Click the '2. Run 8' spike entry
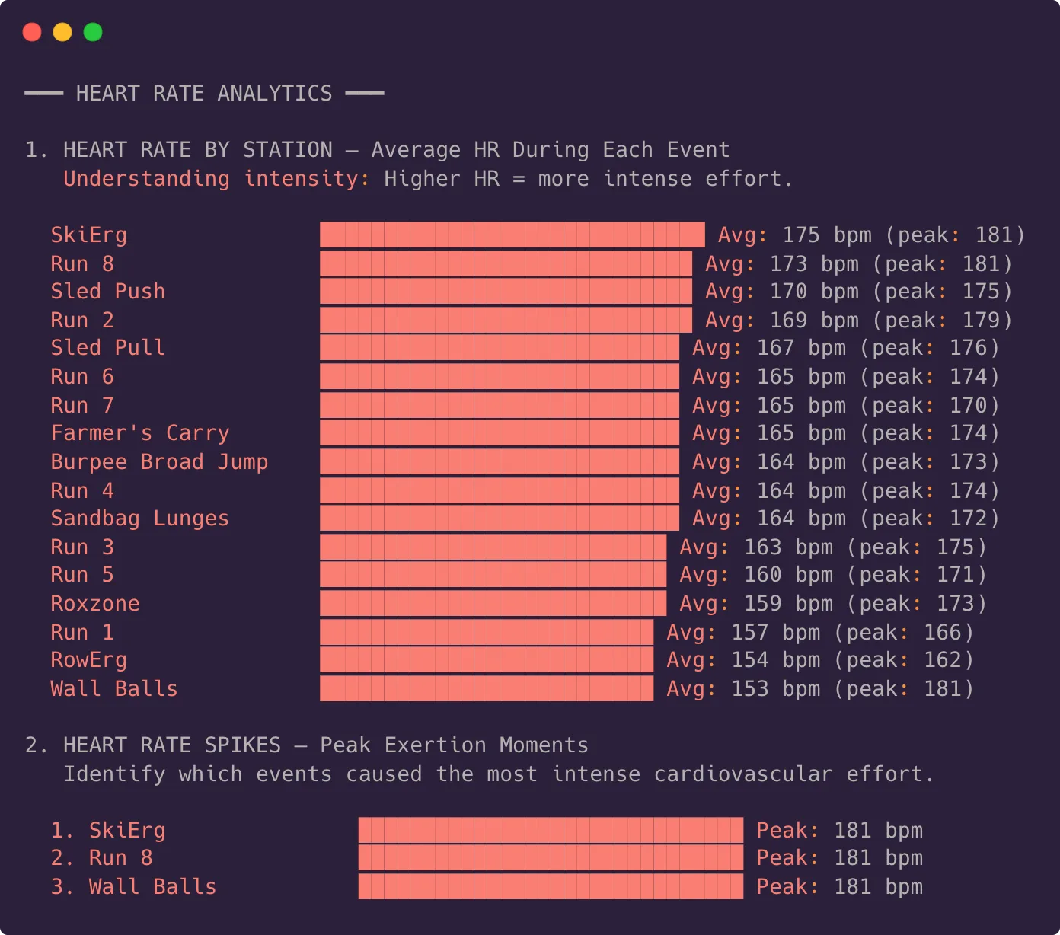Screen dimensions: 1060x935 coord(102,858)
